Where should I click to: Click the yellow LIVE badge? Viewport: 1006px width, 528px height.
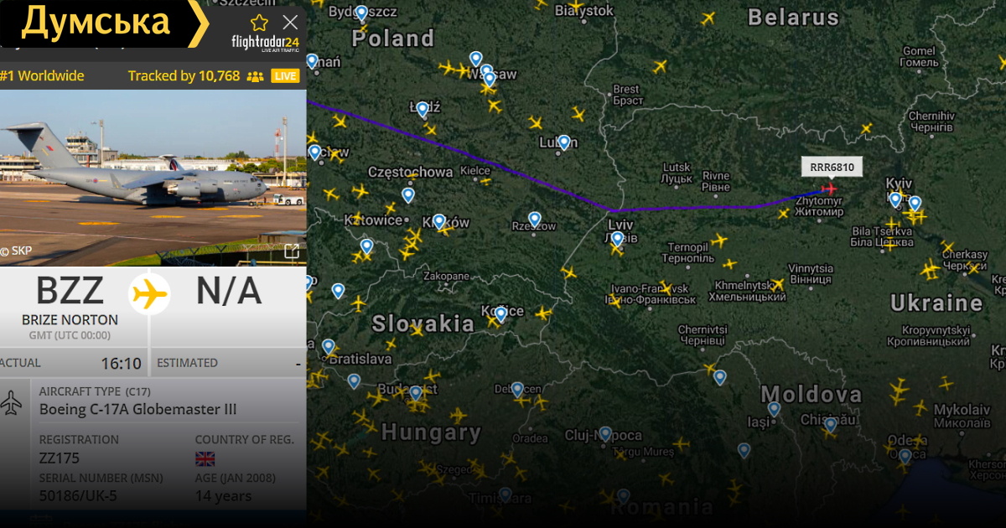click(x=285, y=76)
